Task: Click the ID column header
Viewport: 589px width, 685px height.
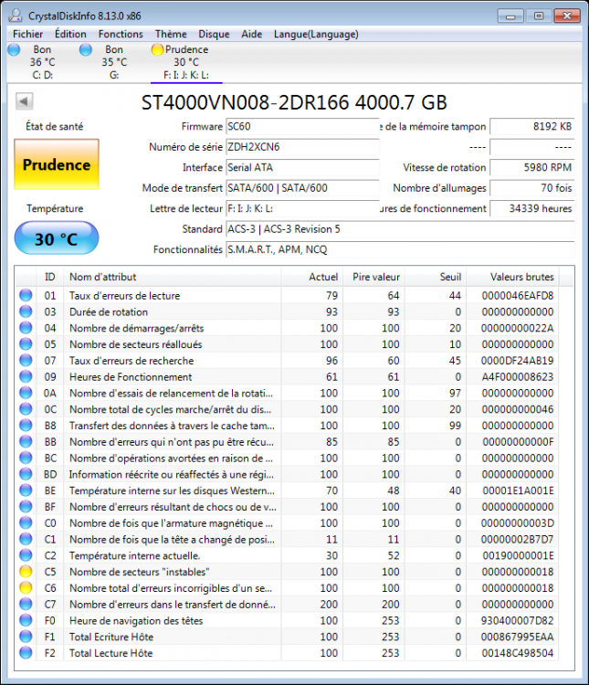Action: (50, 277)
